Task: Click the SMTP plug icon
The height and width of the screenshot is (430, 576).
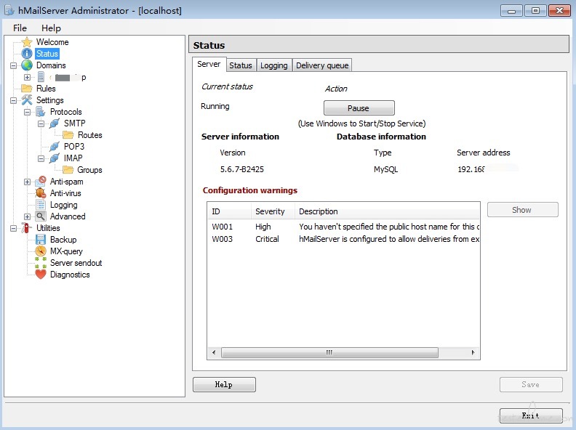Action: tap(55, 123)
